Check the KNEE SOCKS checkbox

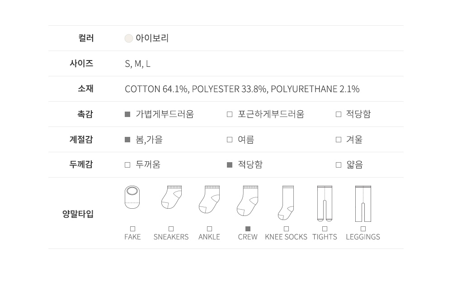[286, 229]
